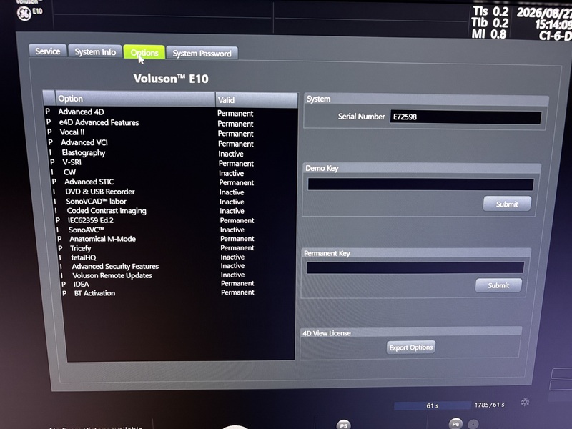Click the 1785/61 s cine counter

(489, 405)
